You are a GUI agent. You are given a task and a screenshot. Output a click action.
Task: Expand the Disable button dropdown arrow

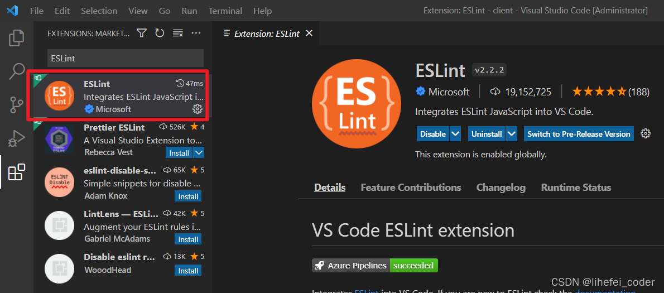(x=455, y=134)
